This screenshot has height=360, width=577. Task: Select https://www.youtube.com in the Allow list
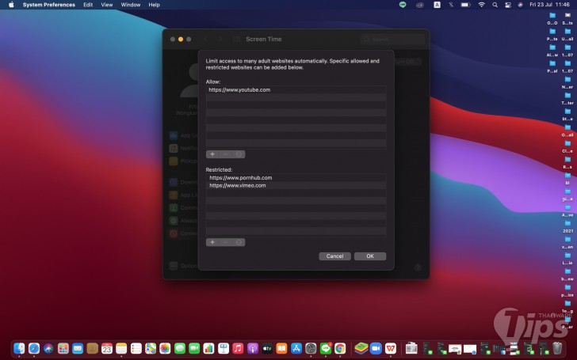pyautogui.click(x=296, y=89)
